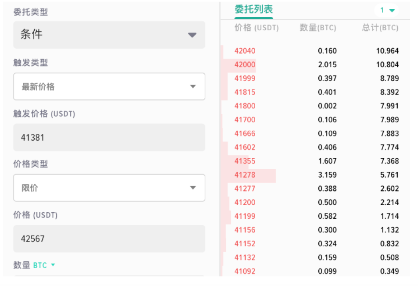Image resolution: width=418 pixels, height=286 pixels.
Task: Click quantity 0.401 in the 41815 row
Action: [x=327, y=92]
